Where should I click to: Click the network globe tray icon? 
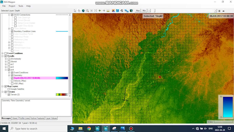point(197,129)
